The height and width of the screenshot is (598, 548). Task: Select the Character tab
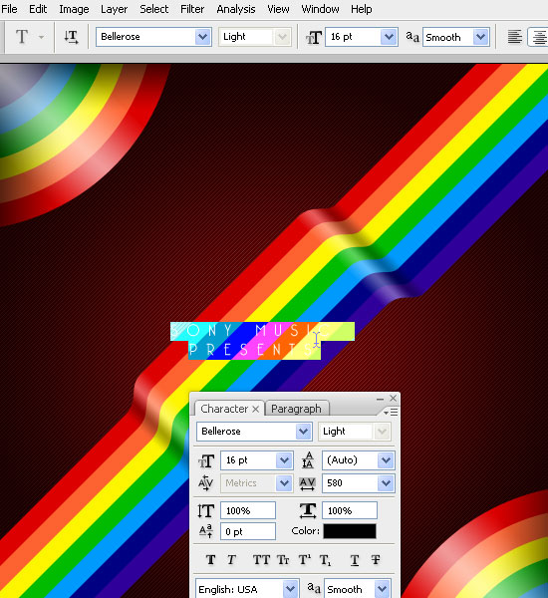224,409
